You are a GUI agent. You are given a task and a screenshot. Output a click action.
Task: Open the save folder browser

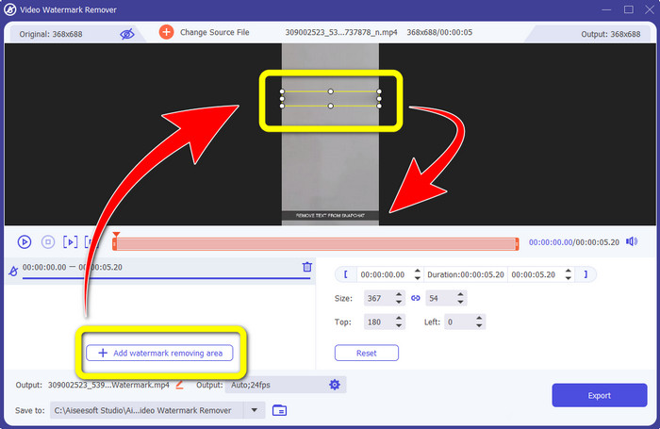coord(279,410)
